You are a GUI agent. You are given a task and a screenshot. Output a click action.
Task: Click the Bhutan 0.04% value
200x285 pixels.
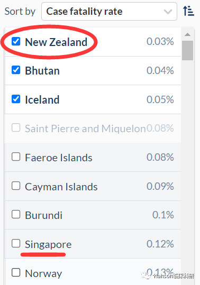pyautogui.click(x=160, y=70)
